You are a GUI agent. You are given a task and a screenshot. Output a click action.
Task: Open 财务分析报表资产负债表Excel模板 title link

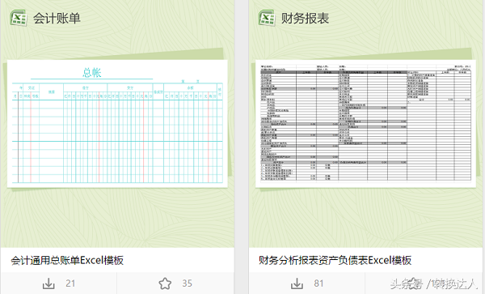[x=335, y=260]
